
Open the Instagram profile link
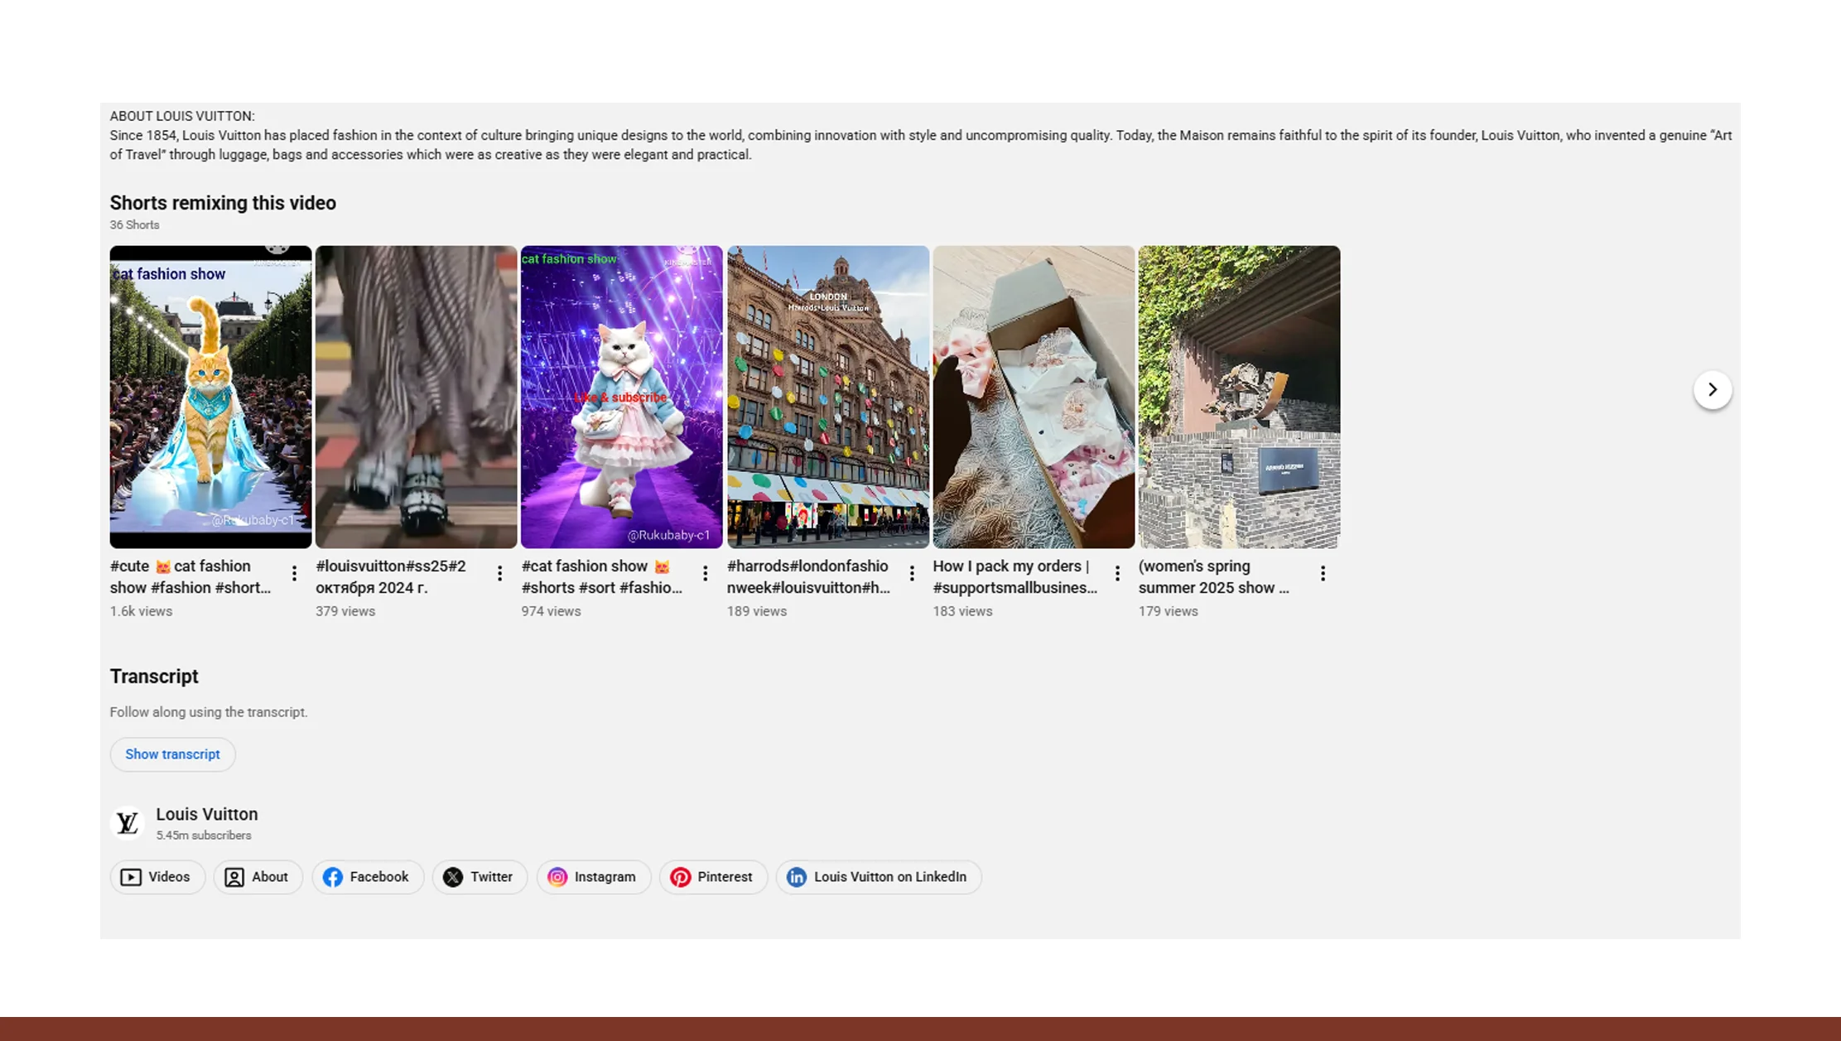tap(593, 877)
